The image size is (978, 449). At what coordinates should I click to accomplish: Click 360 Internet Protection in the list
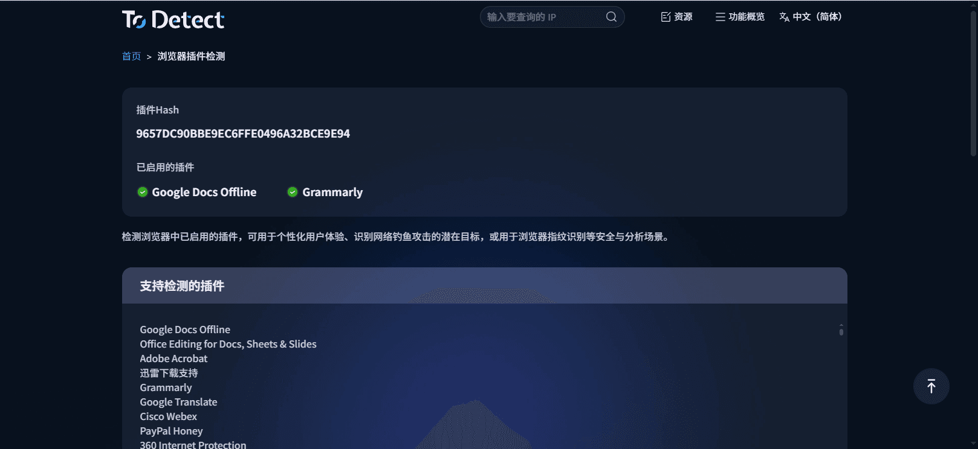pyautogui.click(x=193, y=445)
